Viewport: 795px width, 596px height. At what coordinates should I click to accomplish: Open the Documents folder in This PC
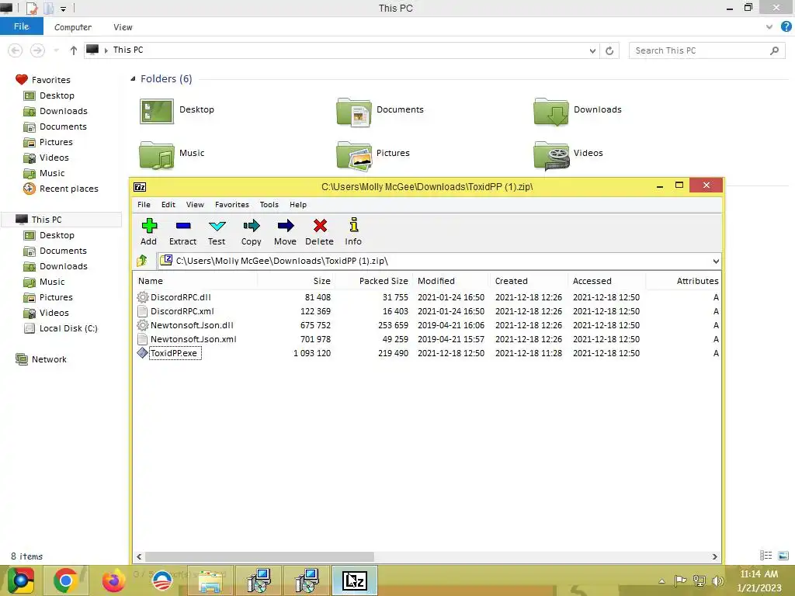click(x=380, y=111)
